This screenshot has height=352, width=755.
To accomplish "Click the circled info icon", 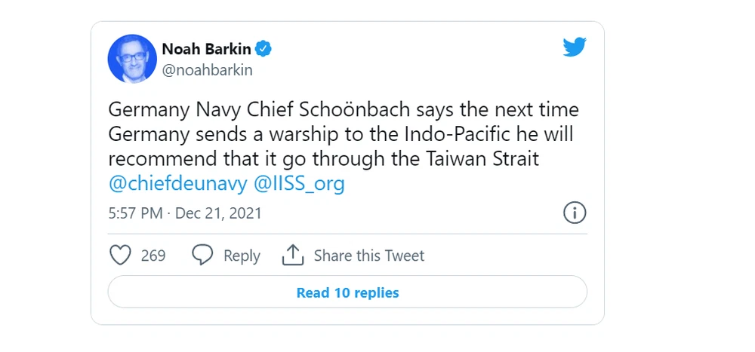I will (575, 213).
